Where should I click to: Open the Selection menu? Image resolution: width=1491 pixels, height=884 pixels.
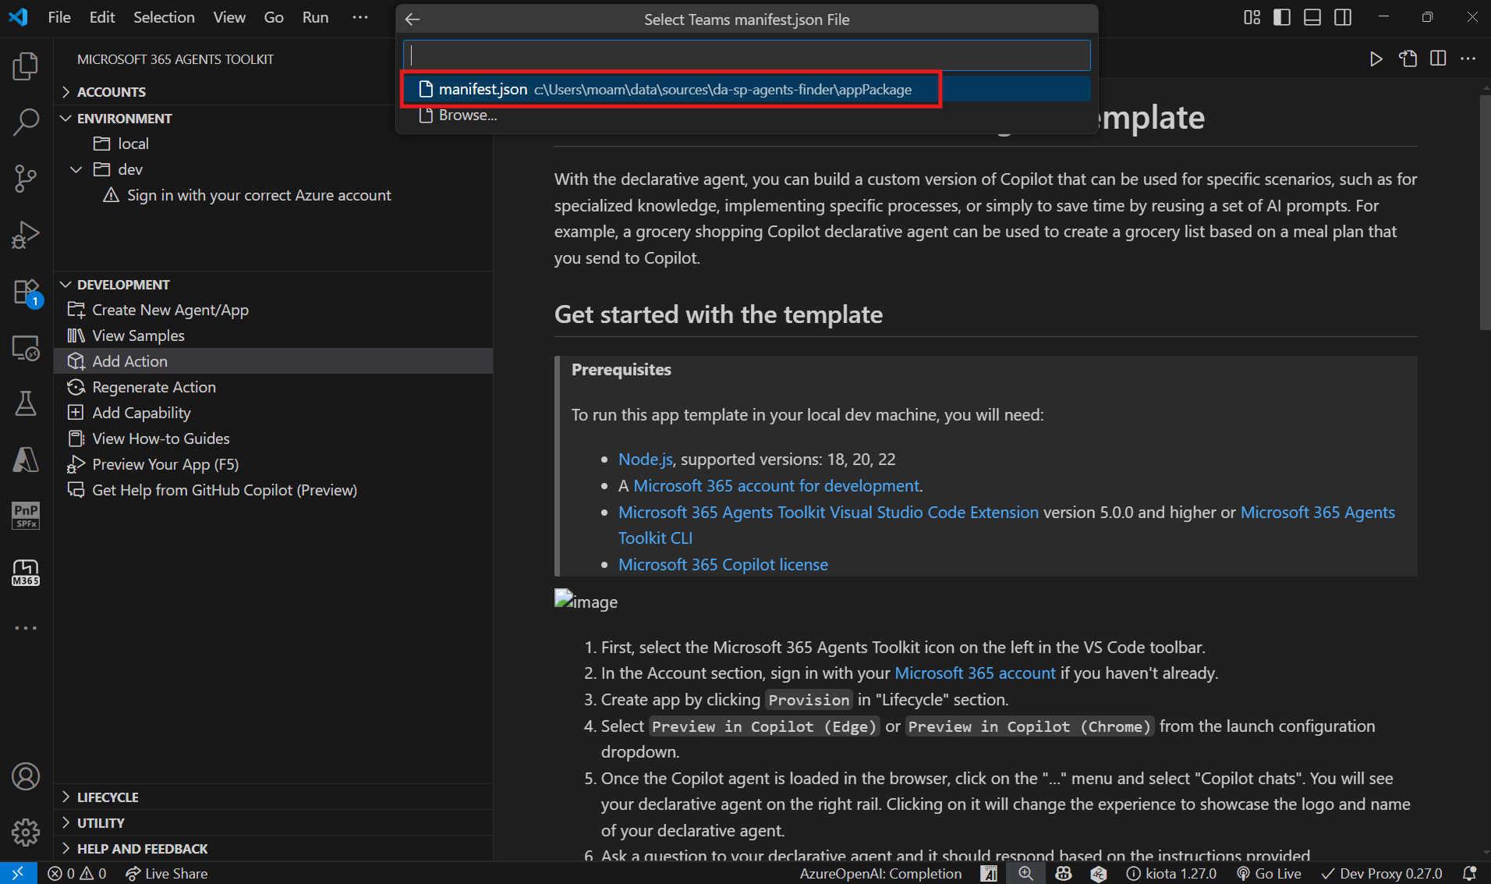tap(164, 17)
